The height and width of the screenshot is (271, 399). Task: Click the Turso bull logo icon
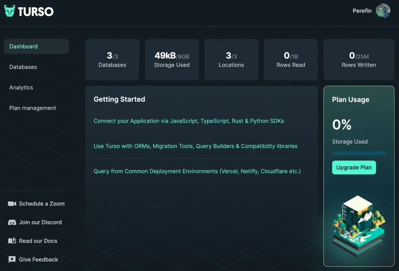[x=10, y=11]
